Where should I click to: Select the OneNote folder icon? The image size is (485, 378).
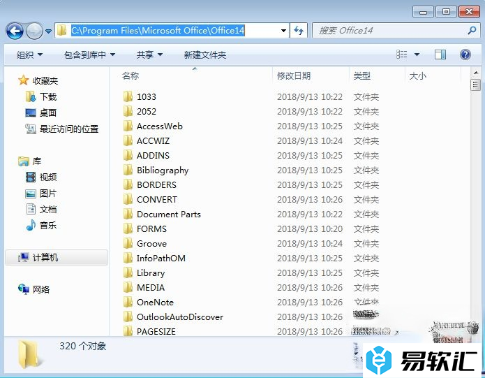click(x=128, y=302)
